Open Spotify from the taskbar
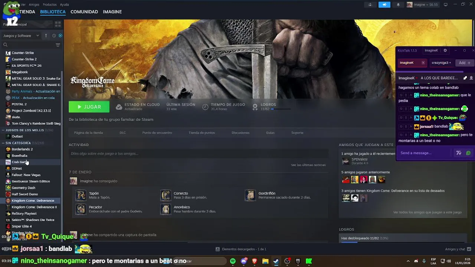Image resolution: width=475 pixels, height=267 pixels. [x=233, y=261]
